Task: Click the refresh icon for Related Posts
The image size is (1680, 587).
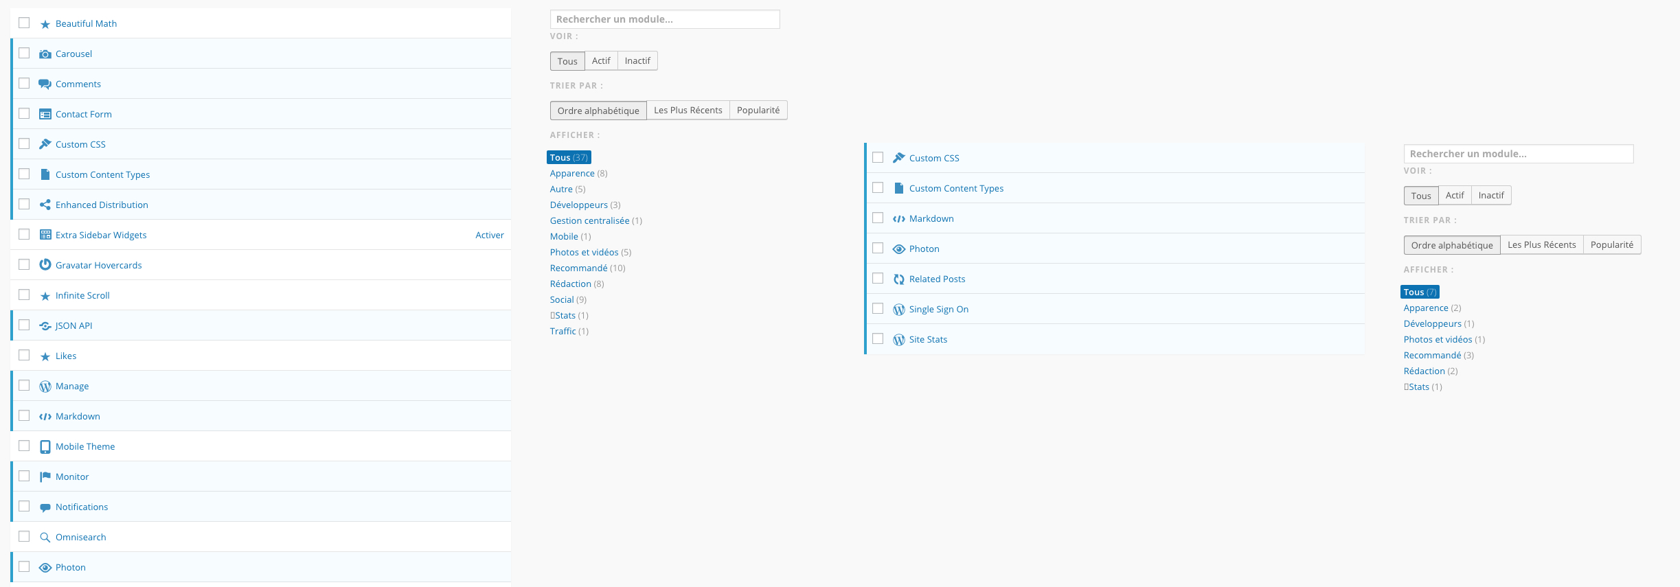Action: point(899,279)
